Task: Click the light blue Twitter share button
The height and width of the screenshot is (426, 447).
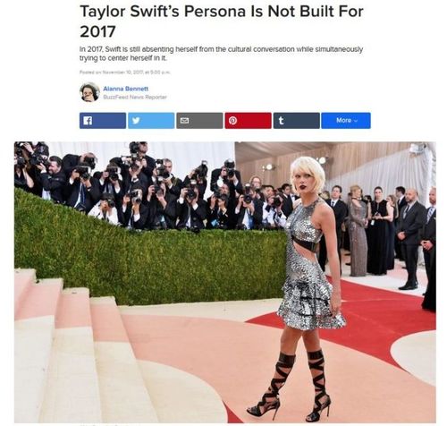Action: pos(151,121)
